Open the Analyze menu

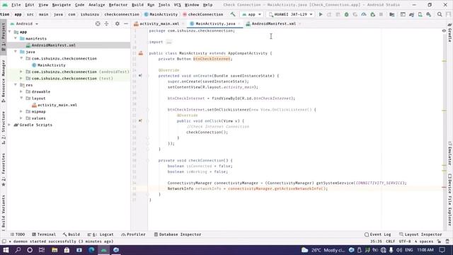tap(97, 5)
